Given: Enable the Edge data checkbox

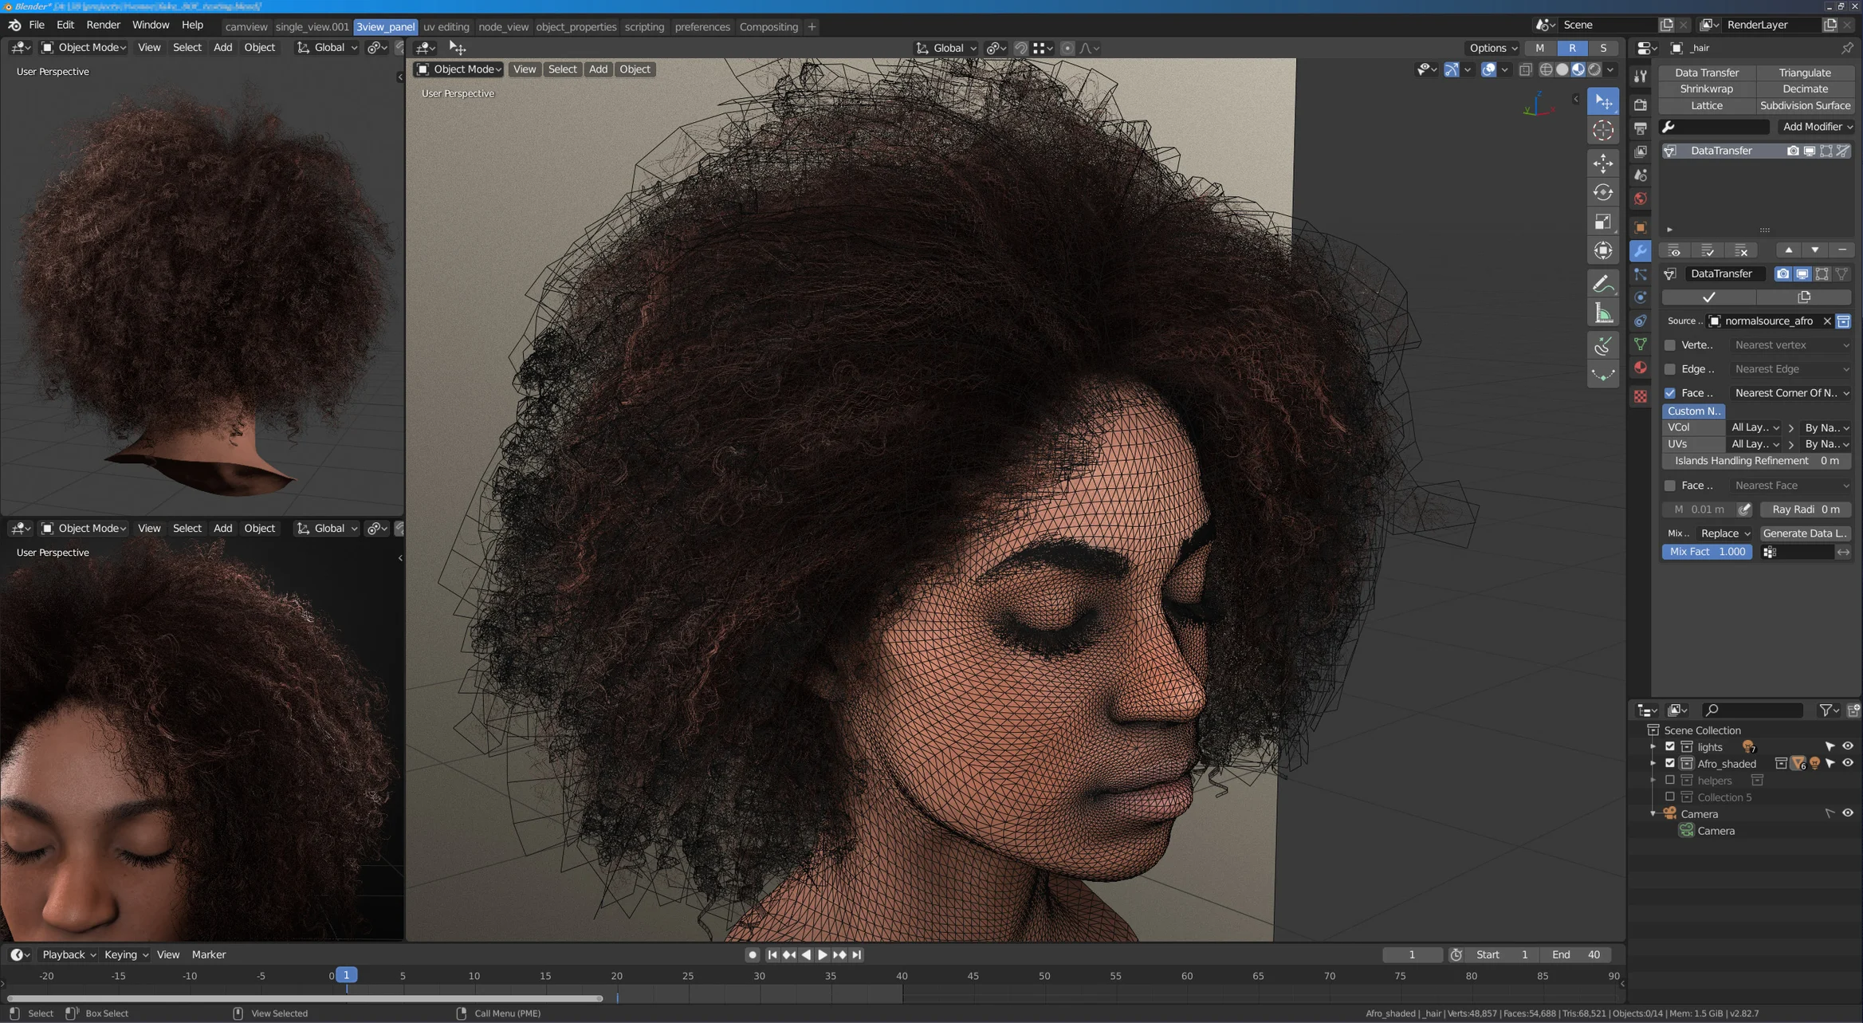Looking at the screenshot, I should [1669, 369].
